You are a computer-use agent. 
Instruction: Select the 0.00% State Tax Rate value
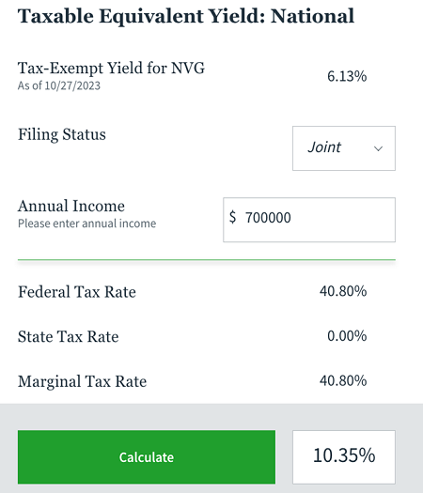point(347,336)
